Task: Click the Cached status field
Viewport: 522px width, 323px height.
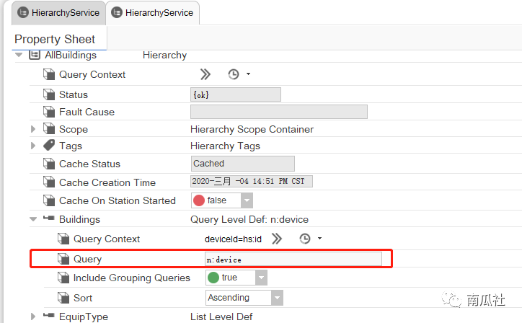Action: 243,164
